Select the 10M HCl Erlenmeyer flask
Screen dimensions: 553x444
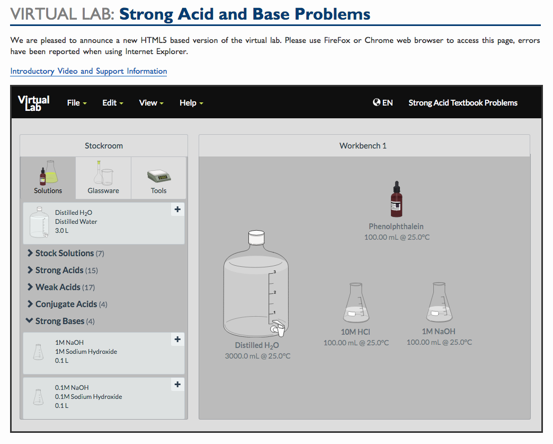tap(355, 302)
